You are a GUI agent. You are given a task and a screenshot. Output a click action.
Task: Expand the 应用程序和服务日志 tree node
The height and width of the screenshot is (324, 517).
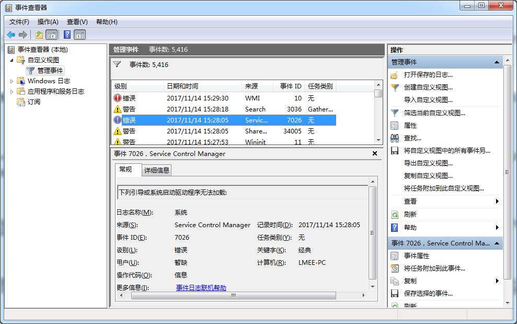12,92
